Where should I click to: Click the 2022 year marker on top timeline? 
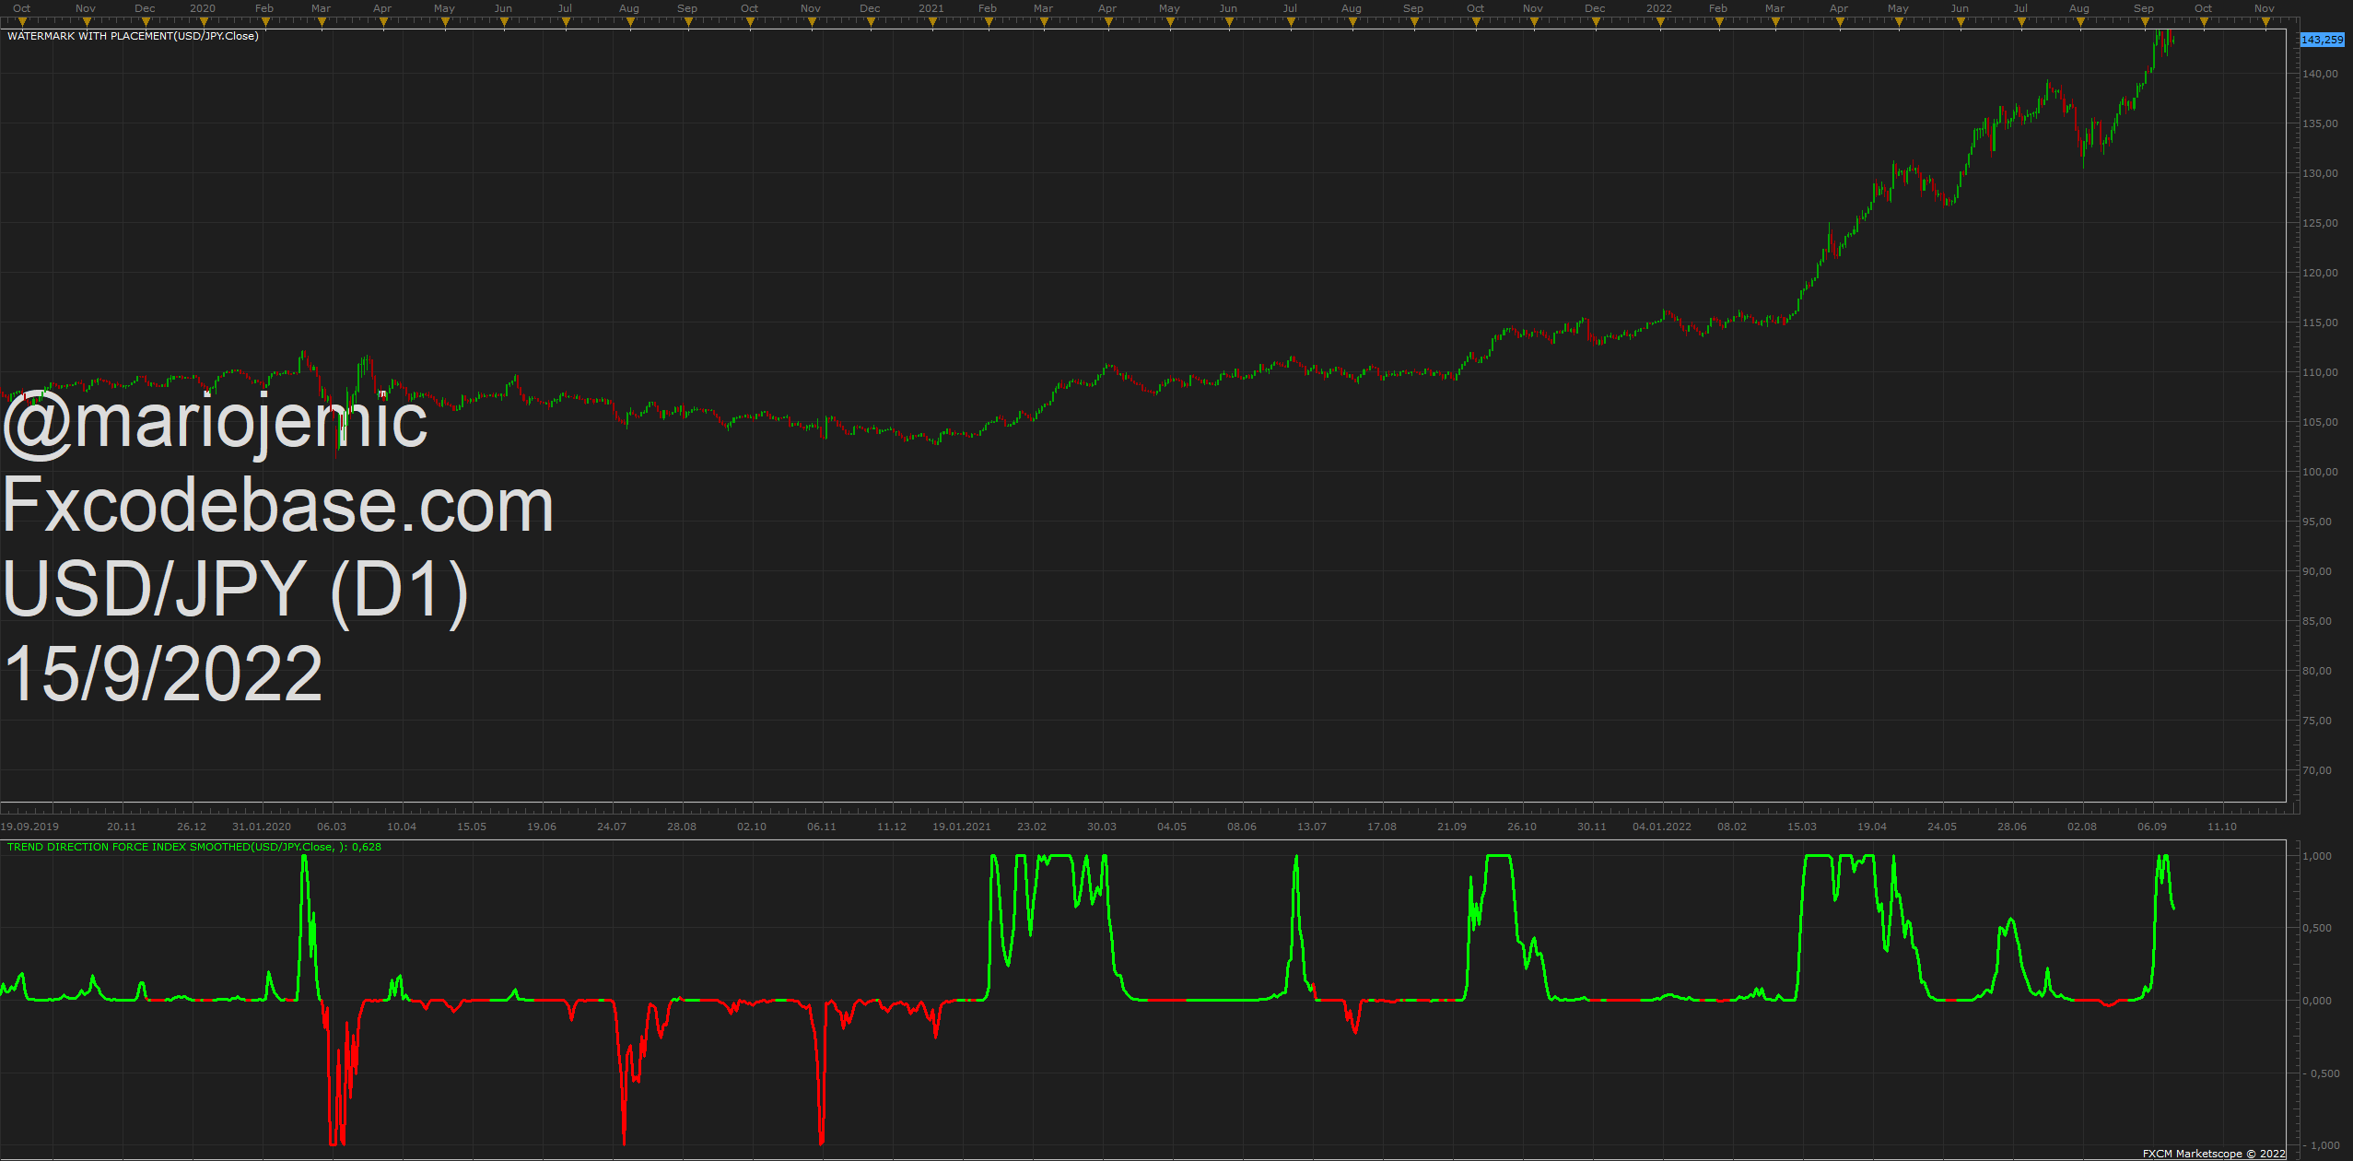point(1658,8)
